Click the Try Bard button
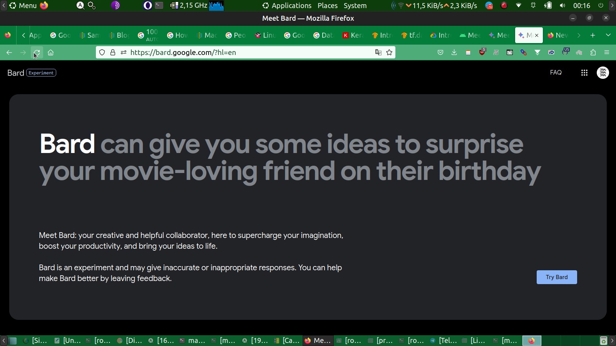The height and width of the screenshot is (346, 616). click(x=557, y=277)
